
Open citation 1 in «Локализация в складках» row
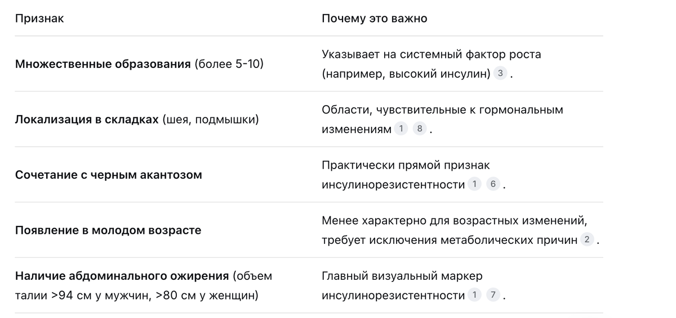(x=401, y=129)
